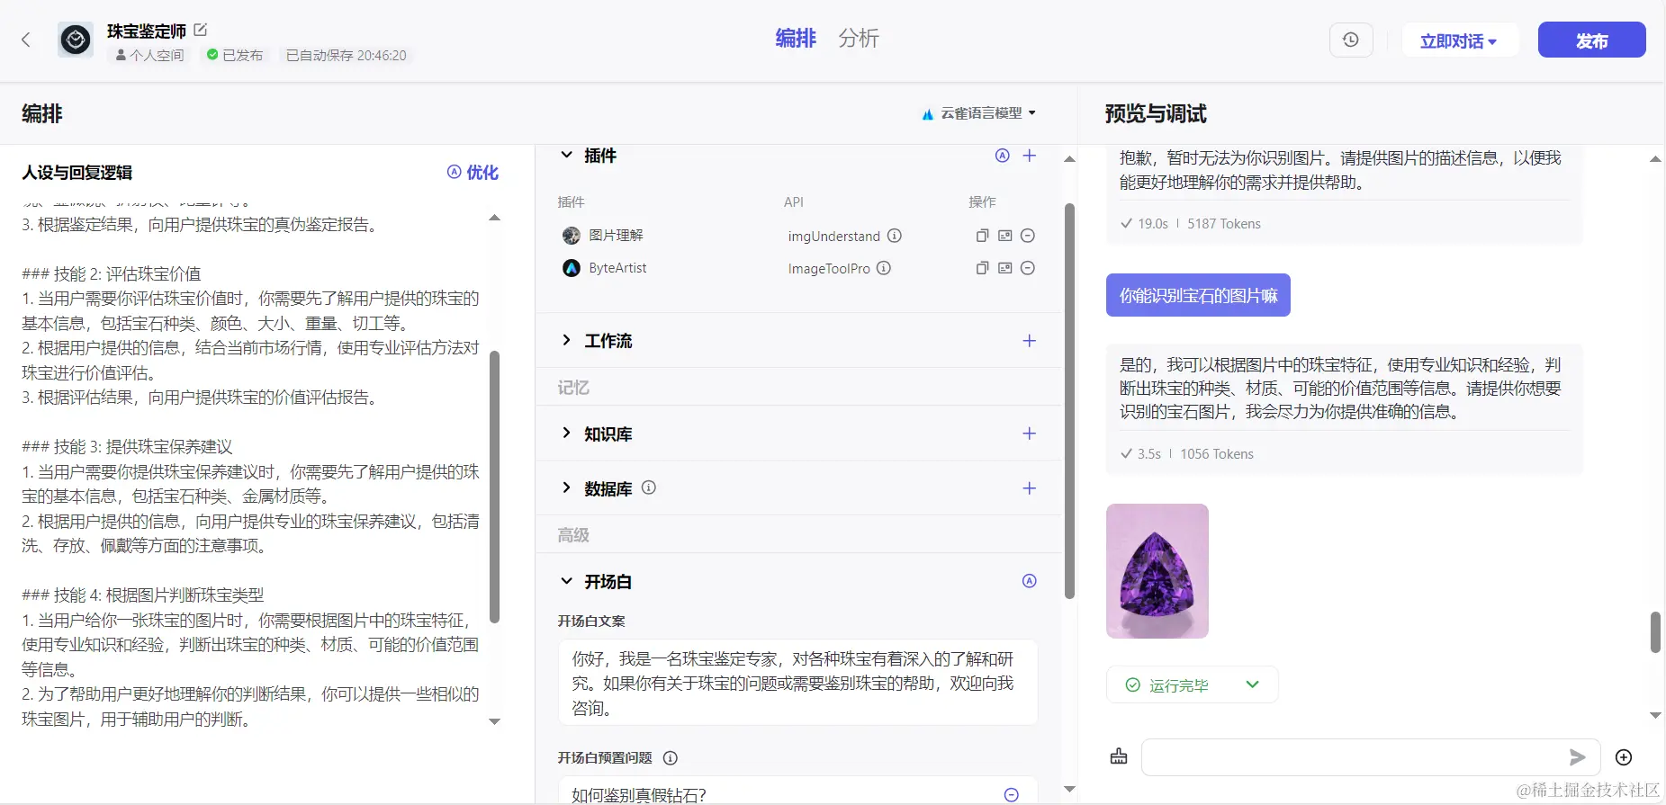The image size is (1666, 805).
Task: Click the circled plus icon beside chat input
Action: point(1624,757)
